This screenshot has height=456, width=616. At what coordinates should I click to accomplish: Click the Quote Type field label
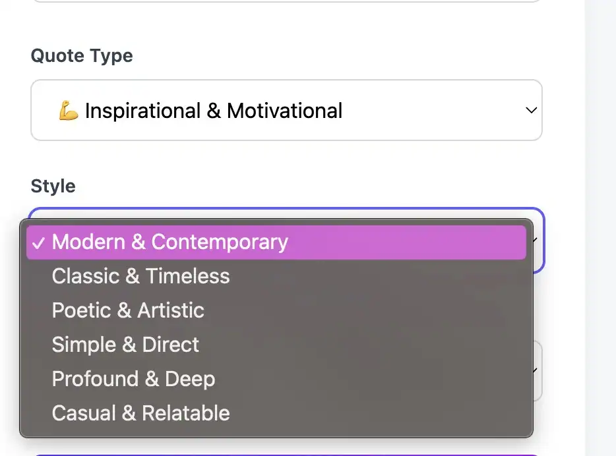(x=82, y=55)
